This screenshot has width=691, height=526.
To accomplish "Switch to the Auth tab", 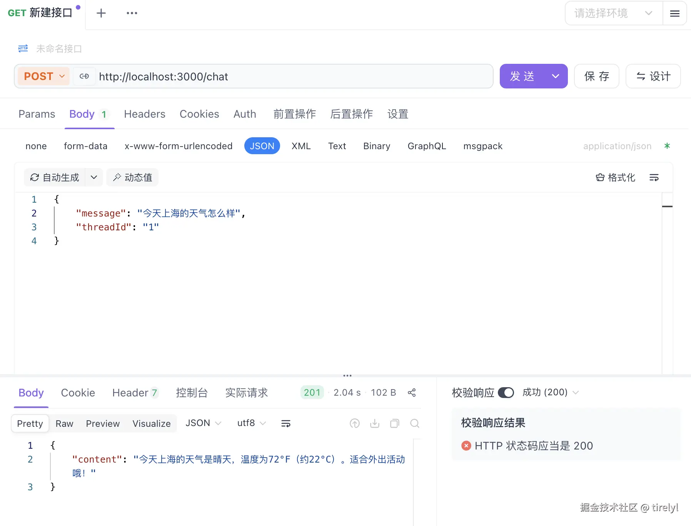I will (245, 114).
